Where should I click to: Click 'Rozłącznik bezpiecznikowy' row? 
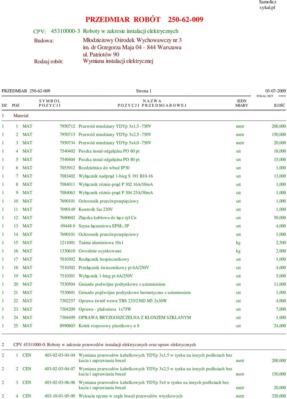143,259
